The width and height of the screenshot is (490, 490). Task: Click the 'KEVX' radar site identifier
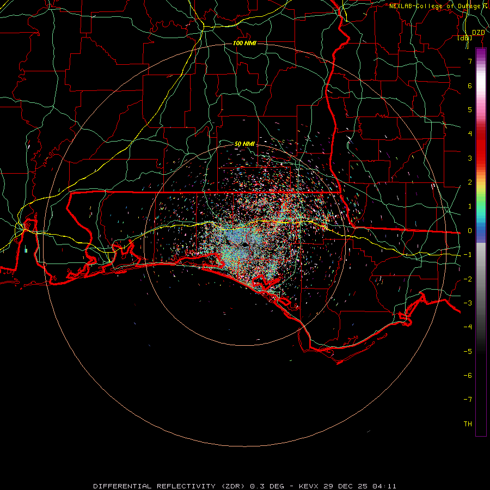309,486
